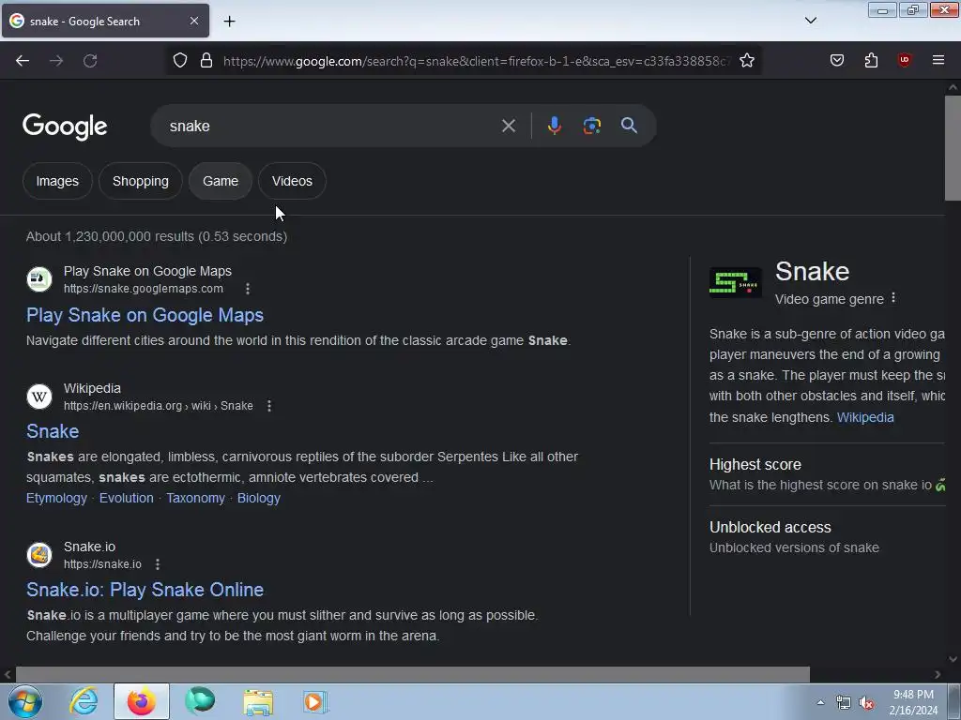The width and height of the screenshot is (961, 720).
Task: Launch Internet Explorer from taskbar
Action: 84,701
